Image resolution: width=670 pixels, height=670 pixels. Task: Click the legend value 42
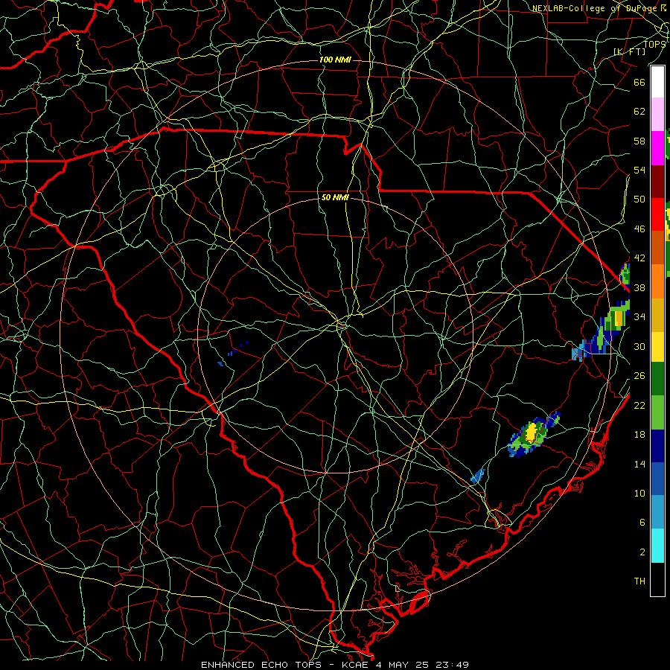click(639, 258)
